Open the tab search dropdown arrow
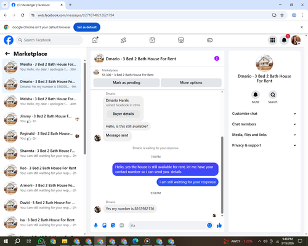Image resolution: width=308 pixels, height=246 pixels. click(5, 5)
